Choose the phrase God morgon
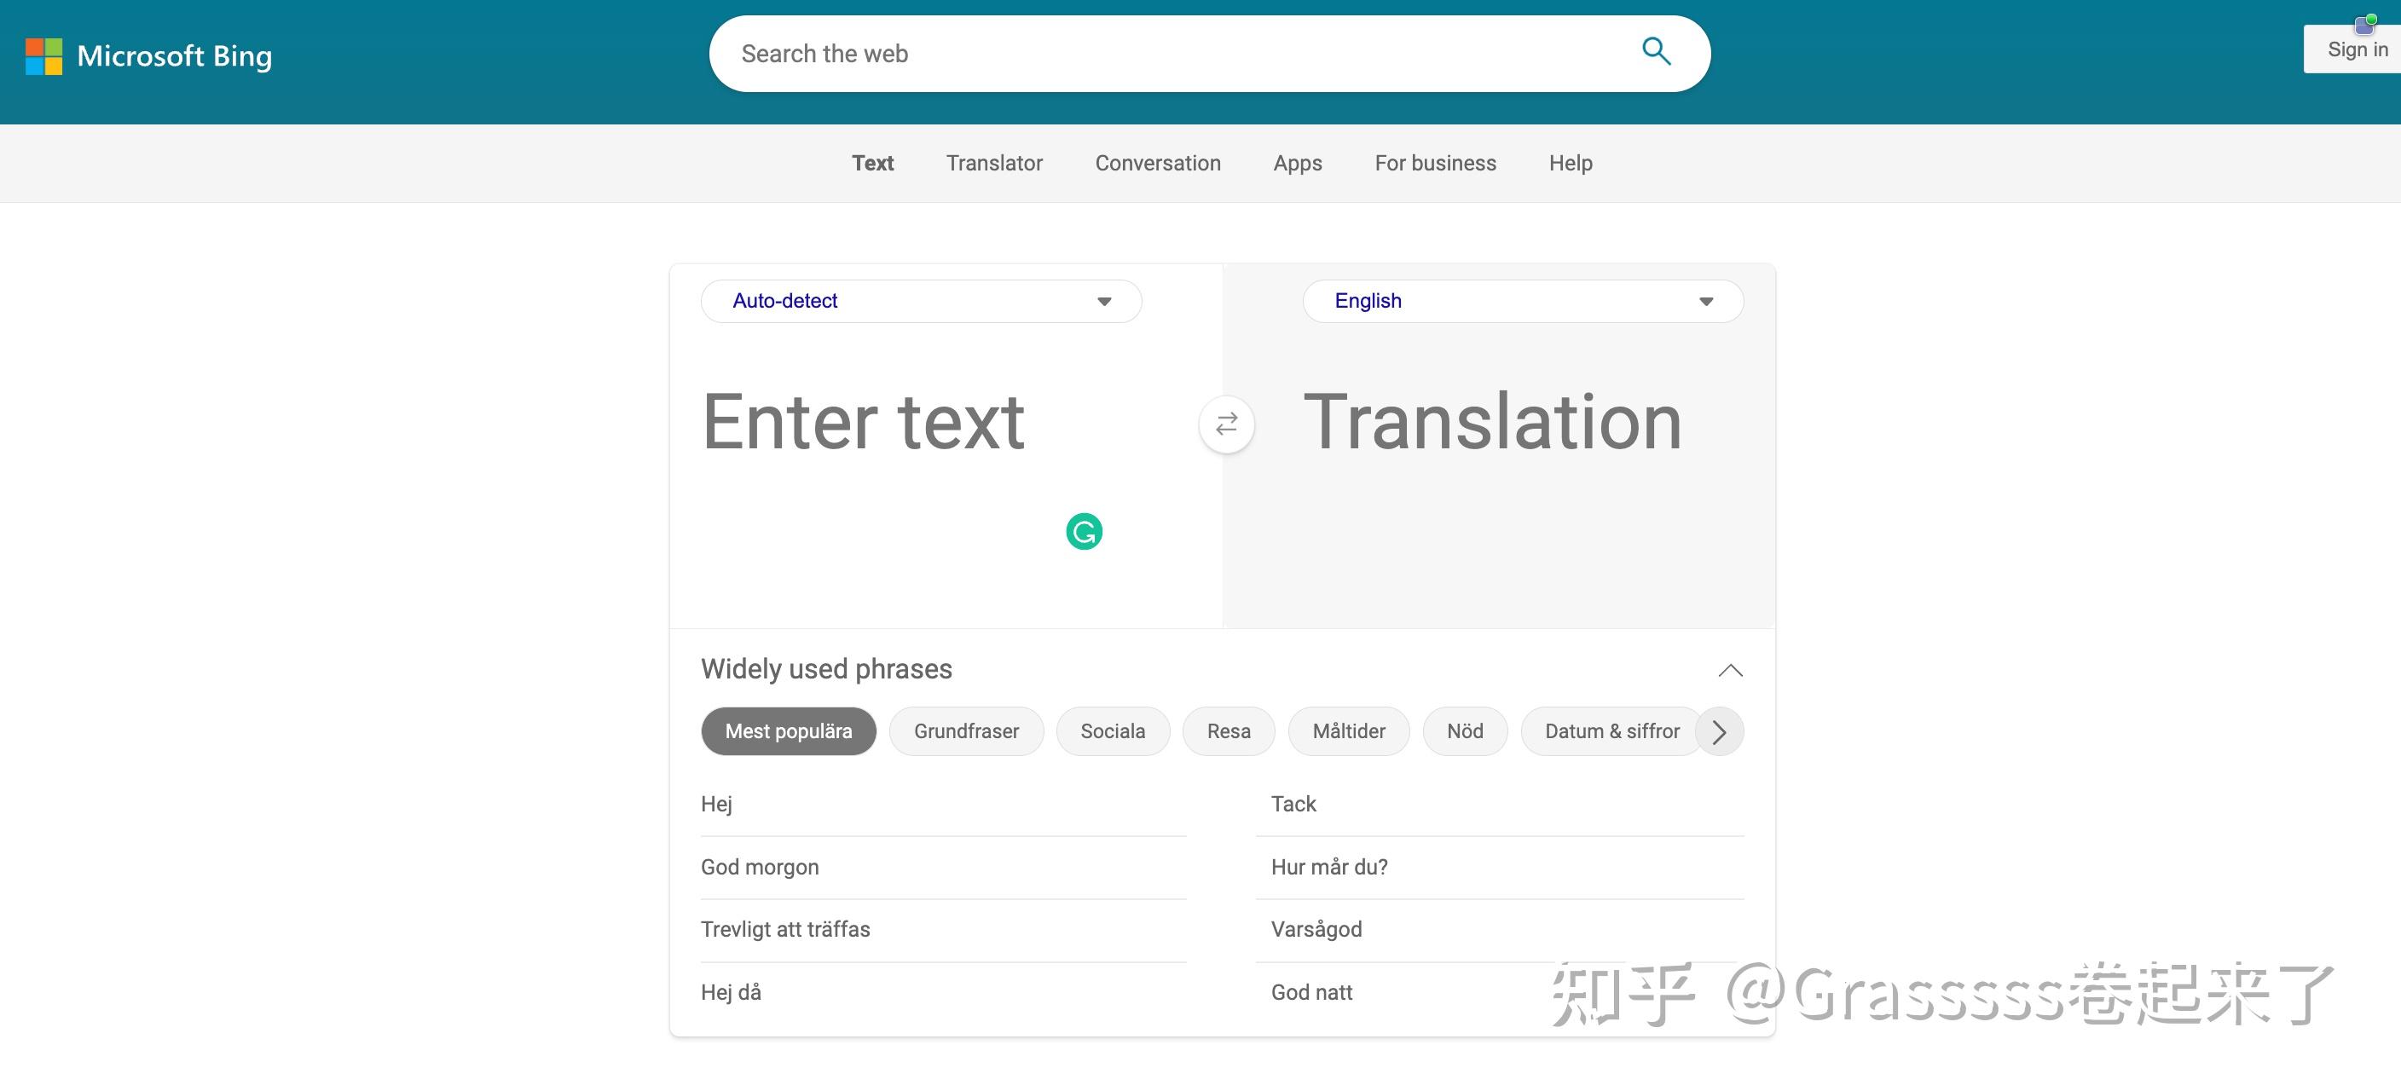The image size is (2401, 1091). click(760, 867)
